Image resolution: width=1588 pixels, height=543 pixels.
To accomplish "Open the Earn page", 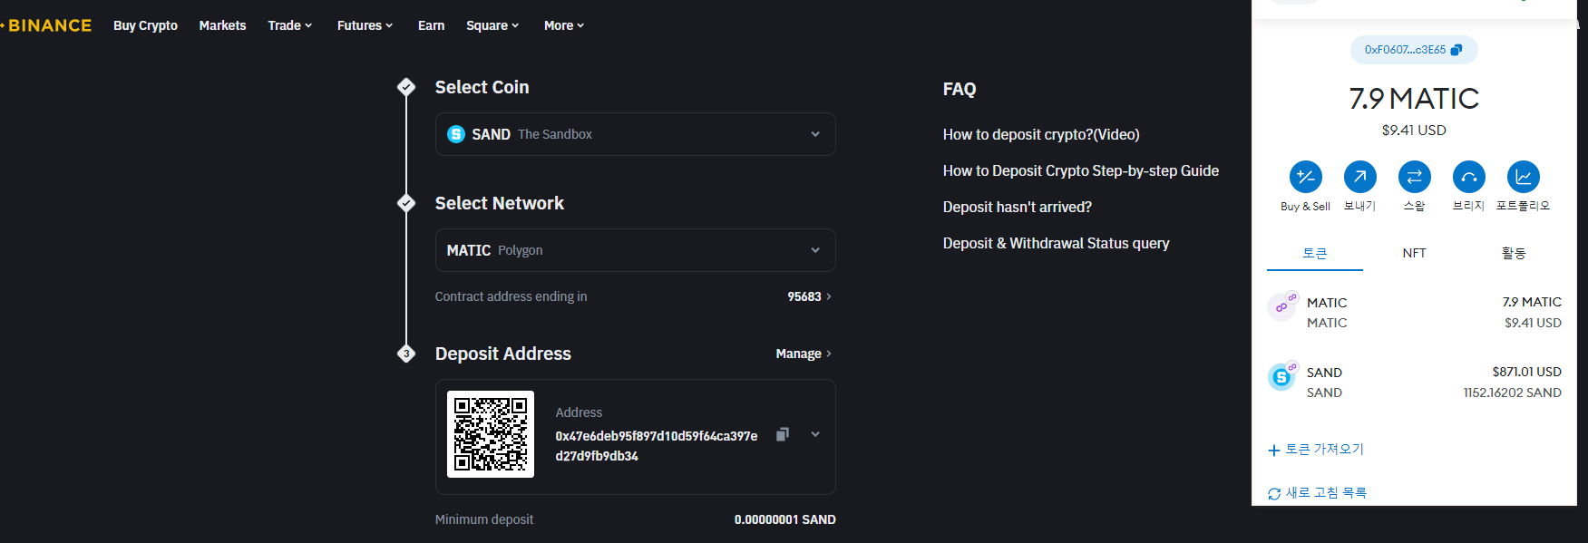I will (x=431, y=25).
